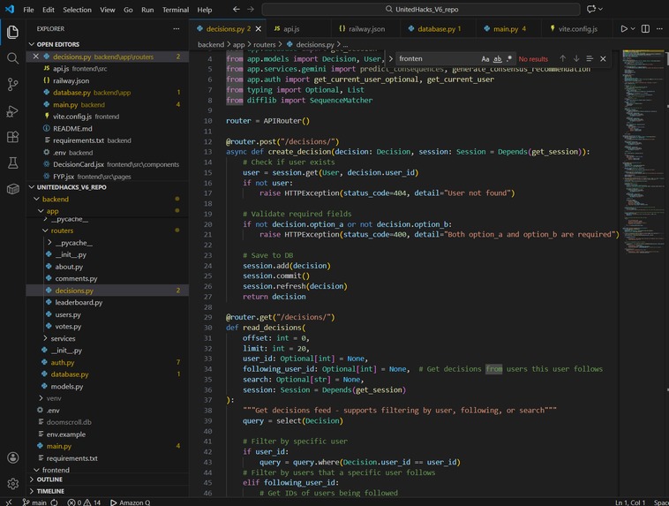
Task: Collapse UNITEDHACKS_V6_REPO section
Action: [31, 187]
